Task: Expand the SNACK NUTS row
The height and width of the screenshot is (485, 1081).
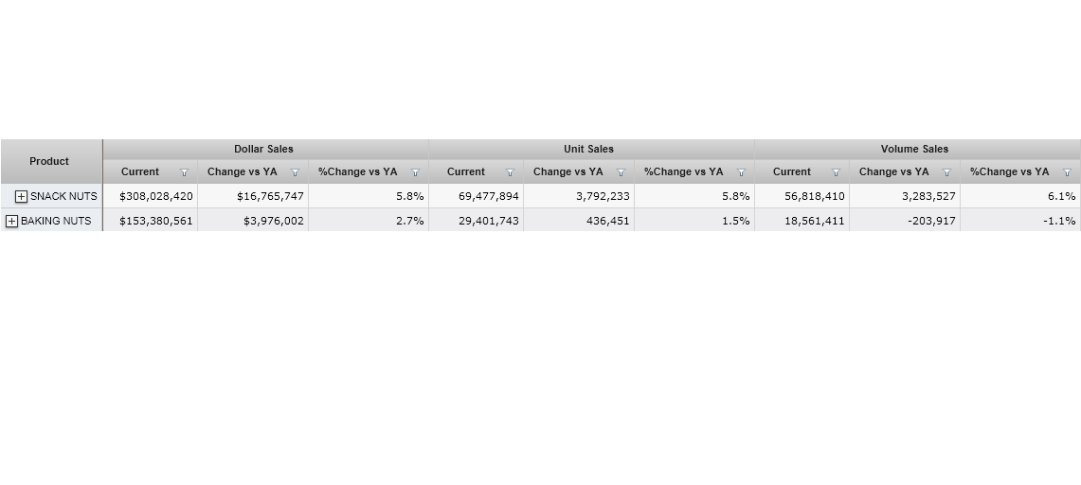Action: pyautogui.click(x=21, y=196)
